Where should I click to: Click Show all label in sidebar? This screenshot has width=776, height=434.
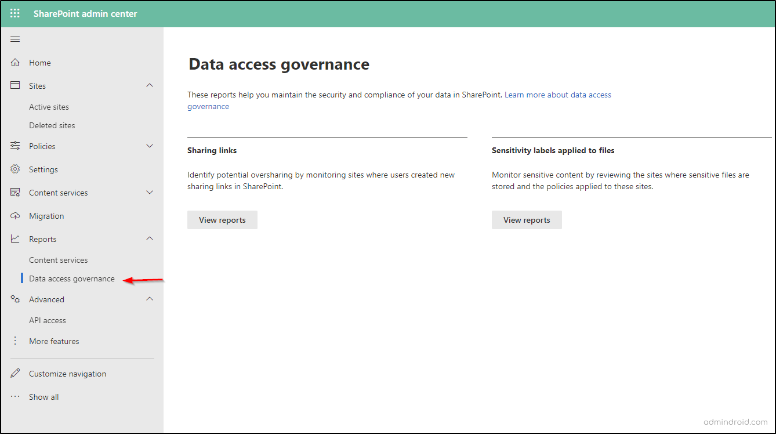coord(44,397)
